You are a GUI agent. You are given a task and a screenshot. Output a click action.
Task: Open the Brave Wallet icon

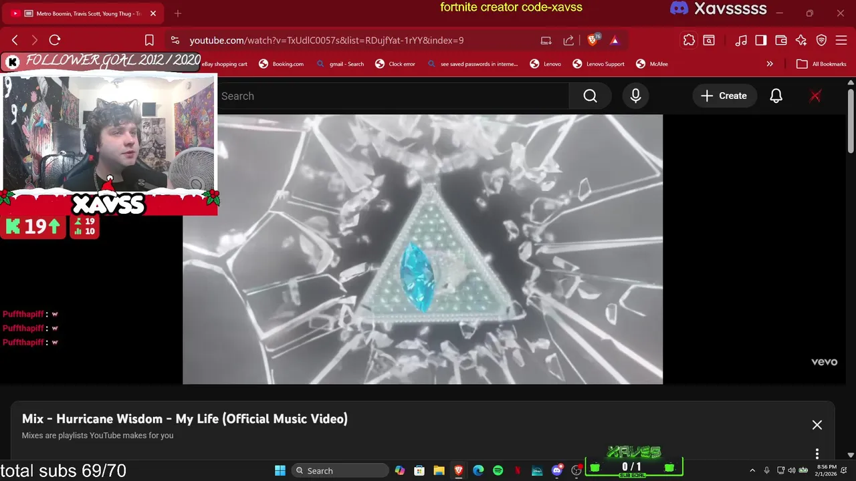point(781,40)
